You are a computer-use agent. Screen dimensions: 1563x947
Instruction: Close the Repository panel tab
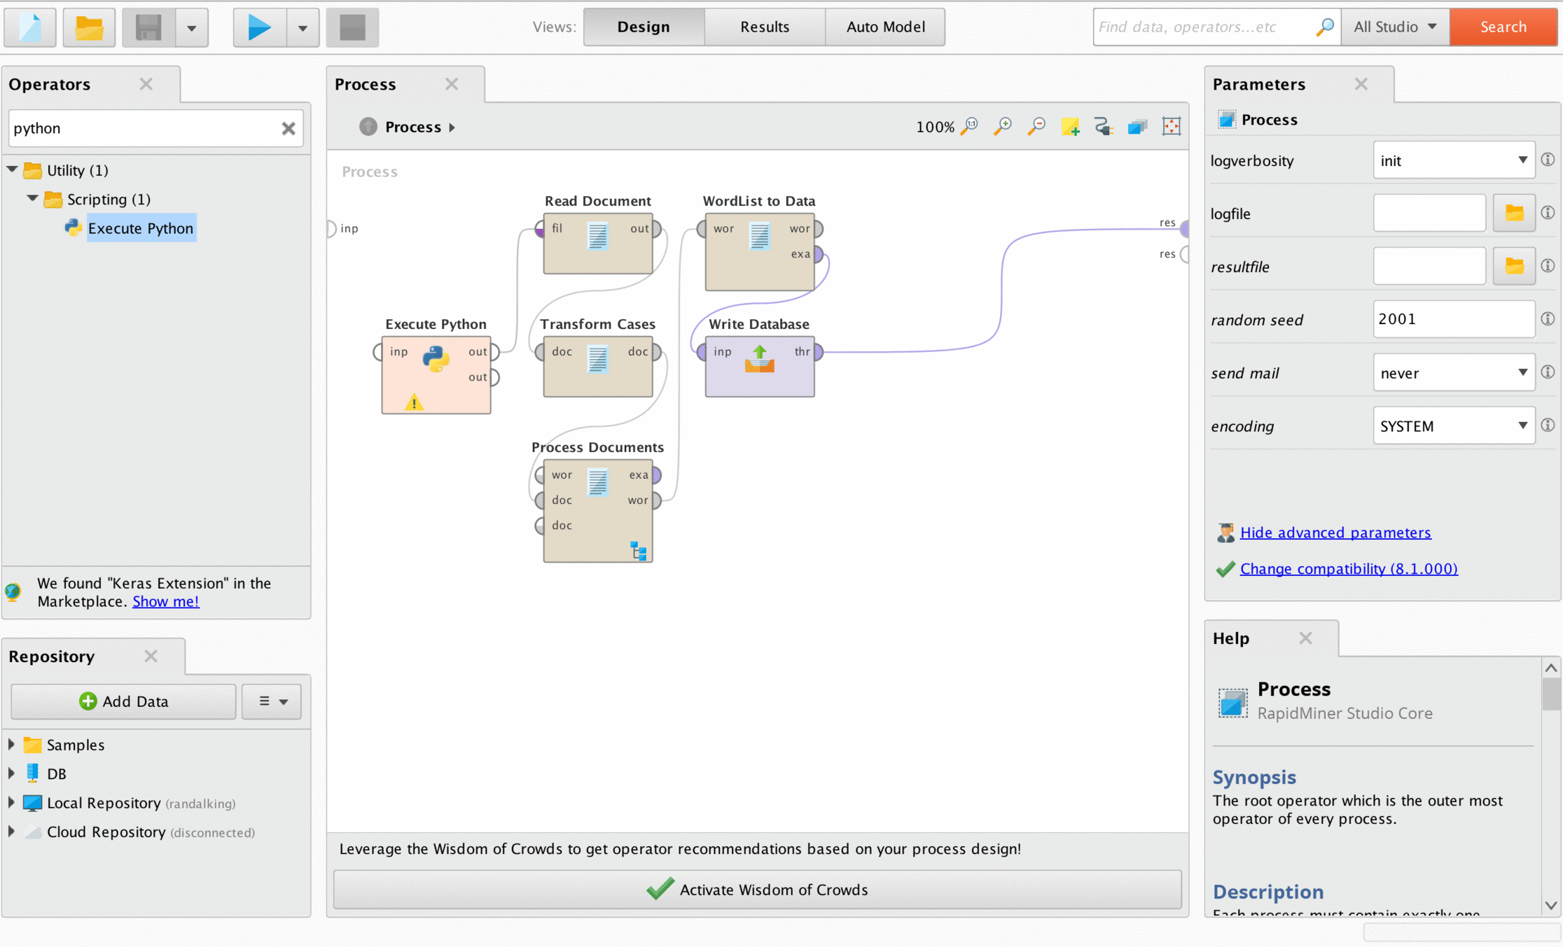click(151, 656)
